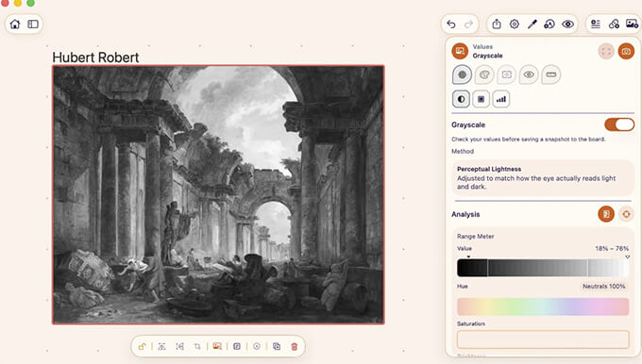Click the Saturation bar field
642x364 pixels.
click(x=543, y=339)
